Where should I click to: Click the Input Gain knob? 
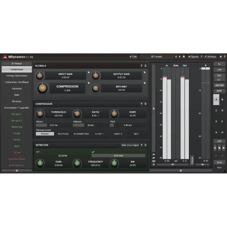click(39, 76)
